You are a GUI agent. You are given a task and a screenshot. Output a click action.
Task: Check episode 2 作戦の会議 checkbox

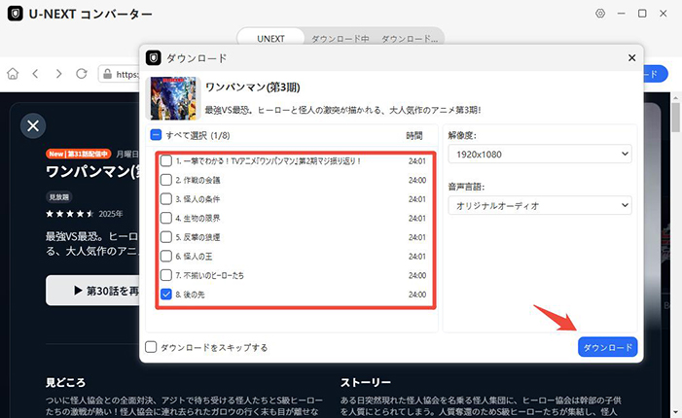point(166,180)
